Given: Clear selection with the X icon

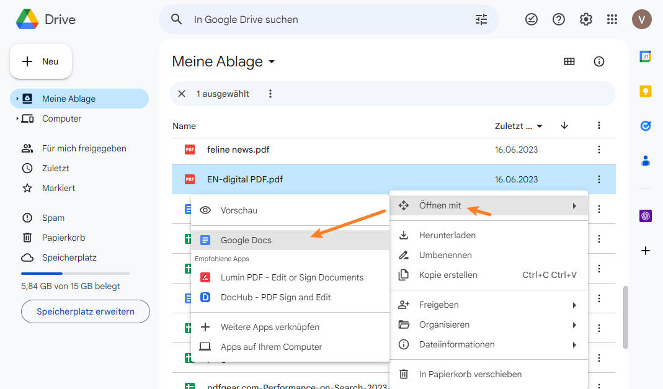Looking at the screenshot, I should click(x=181, y=94).
